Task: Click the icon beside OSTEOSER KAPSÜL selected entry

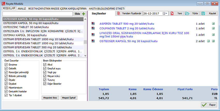Action: (93, 41)
